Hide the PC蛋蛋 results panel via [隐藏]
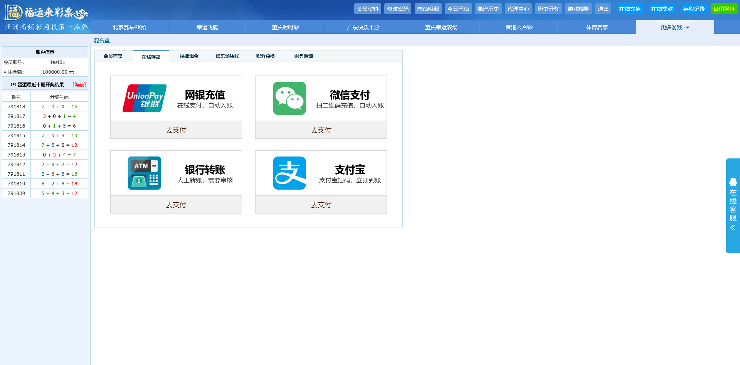740x365 pixels. point(79,84)
